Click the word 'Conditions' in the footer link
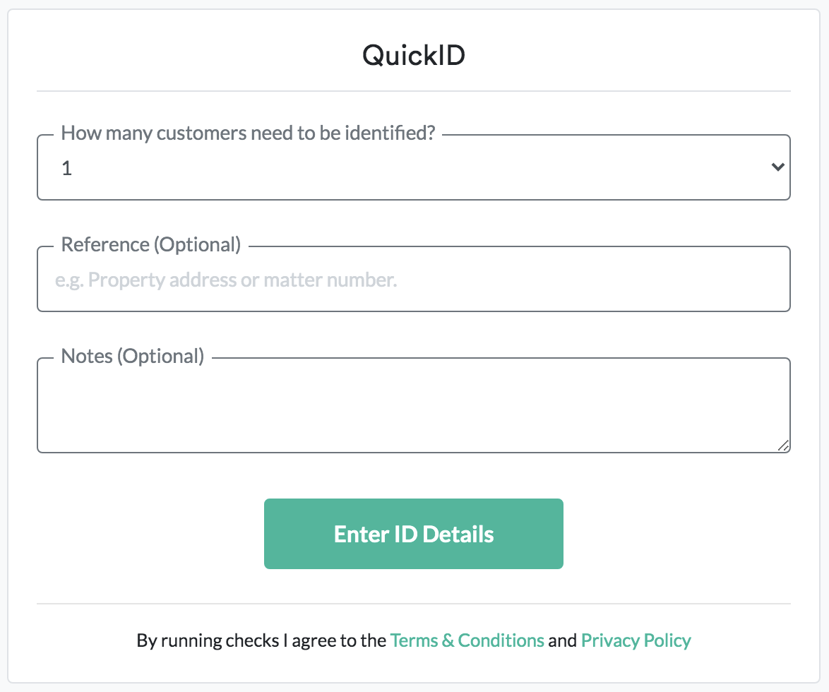Screen dimensions: 829x692 click(501, 641)
